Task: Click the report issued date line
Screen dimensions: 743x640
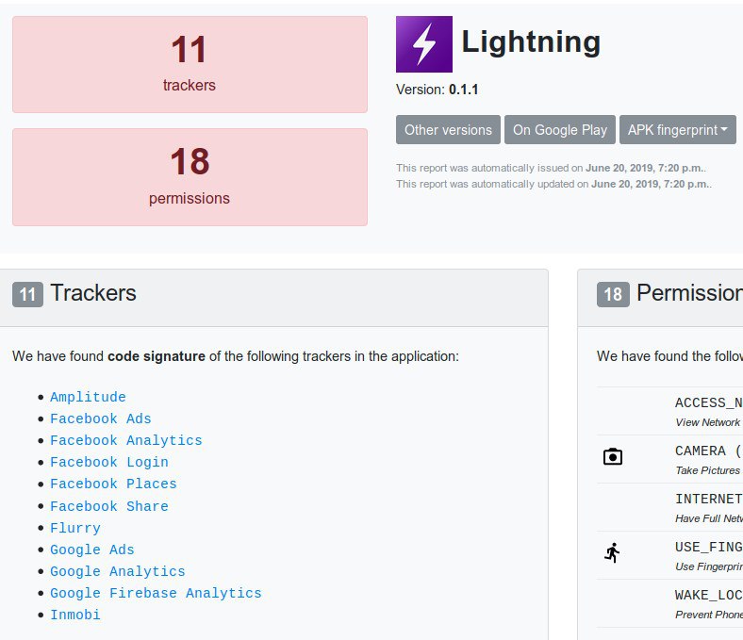Action: point(551,168)
